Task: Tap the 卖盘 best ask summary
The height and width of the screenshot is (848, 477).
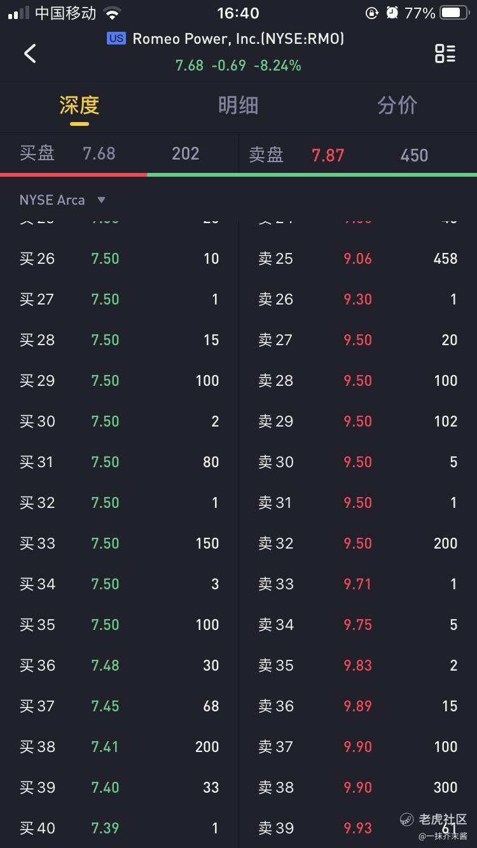Action: tap(357, 154)
